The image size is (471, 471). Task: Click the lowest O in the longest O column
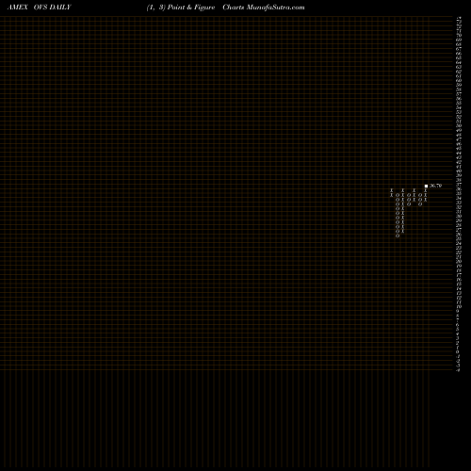pos(398,235)
